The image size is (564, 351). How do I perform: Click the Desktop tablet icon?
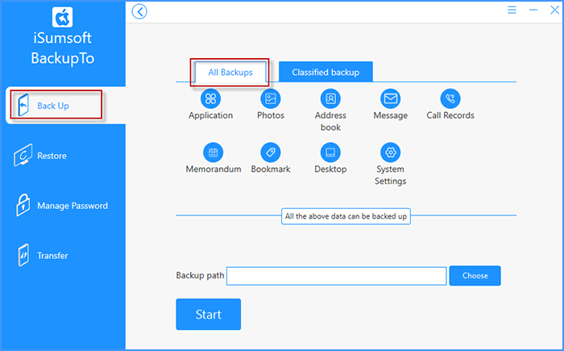click(330, 153)
